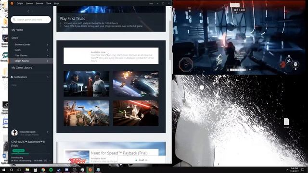Open the Help menu in menu bar
308x173 pixels.
56,3
